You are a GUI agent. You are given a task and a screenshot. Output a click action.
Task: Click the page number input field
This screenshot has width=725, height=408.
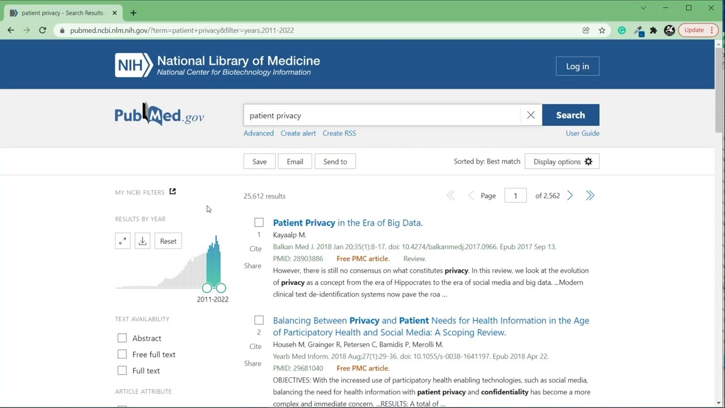[x=515, y=195]
